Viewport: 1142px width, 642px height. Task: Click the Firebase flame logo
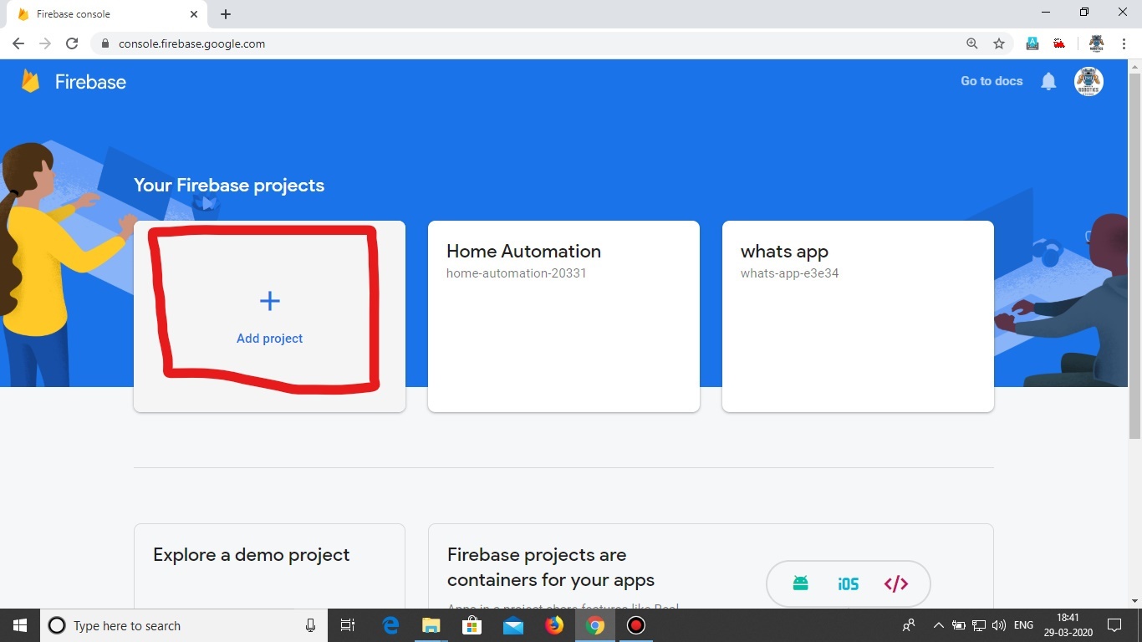[x=31, y=81]
